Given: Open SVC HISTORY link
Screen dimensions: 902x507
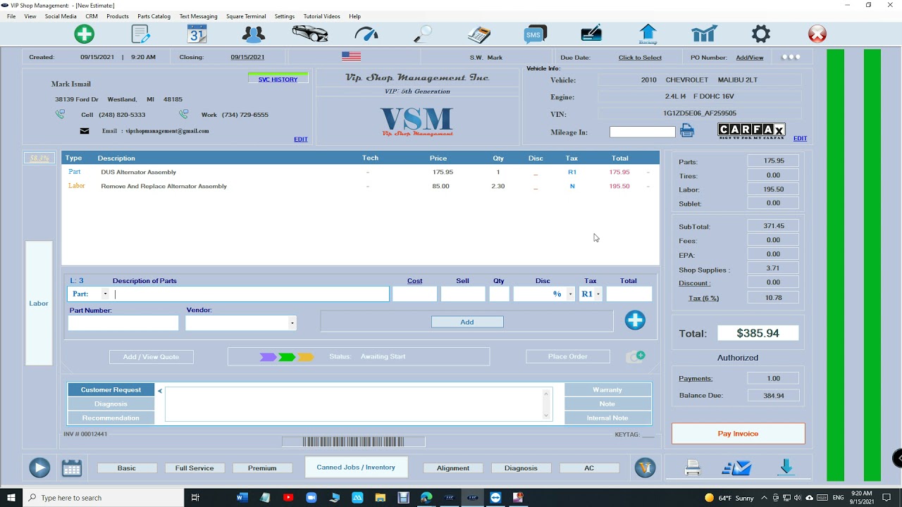Looking at the screenshot, I should pyautogui.click(x=278, y=79).
